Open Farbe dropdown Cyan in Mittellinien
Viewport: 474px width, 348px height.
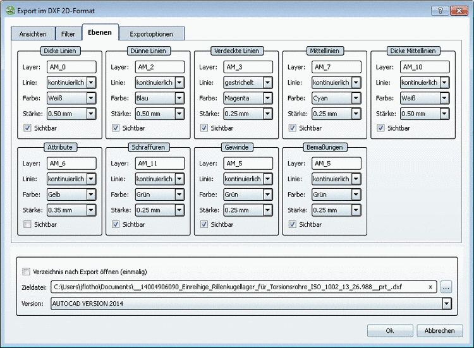click(336, 98)
